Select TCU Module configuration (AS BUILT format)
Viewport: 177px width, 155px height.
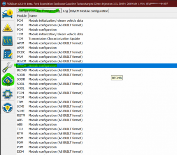pyautogui.click(x=96, y=129)
